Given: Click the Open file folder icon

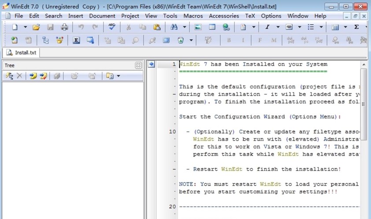Looking at the screenshot, I should click(36, 27).
